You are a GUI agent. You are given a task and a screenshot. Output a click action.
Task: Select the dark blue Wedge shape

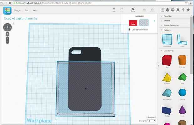point(166,110)
